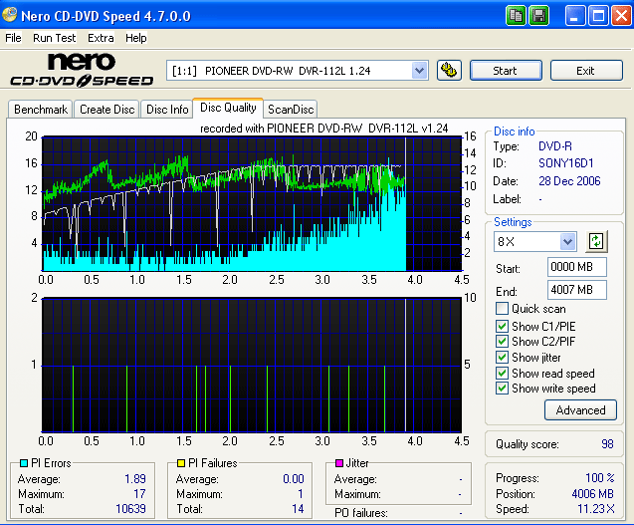This screenshot has width=634, height=525.
Task: Open the File menu
Action: (x=13, y=38)
